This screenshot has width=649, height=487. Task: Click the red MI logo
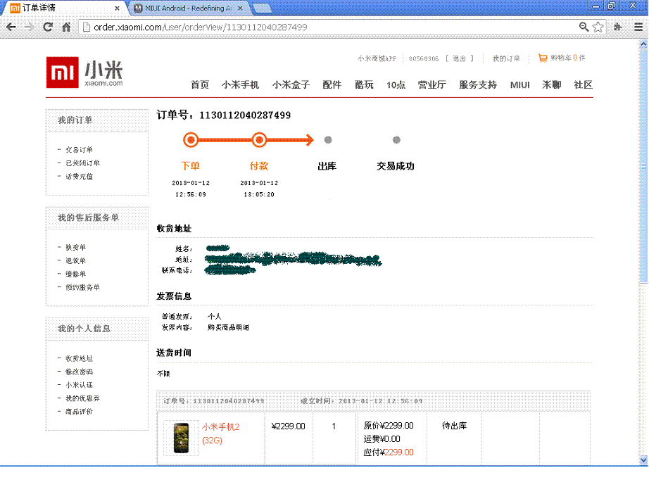pos(63,72)
